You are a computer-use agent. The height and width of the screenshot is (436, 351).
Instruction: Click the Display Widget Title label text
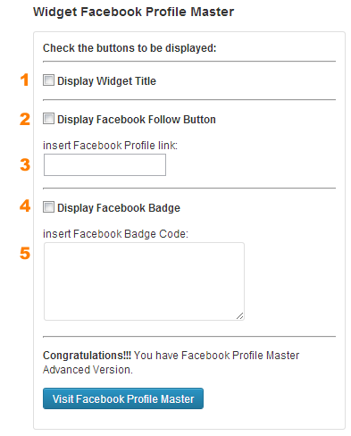tap(106, 81)
